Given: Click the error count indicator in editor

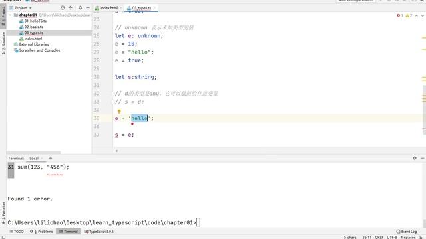Looking at the screenshot, I should coord(400,15).
